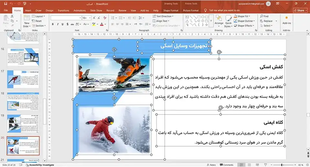
Task: Apply red font color
Action: pos(102,24)
